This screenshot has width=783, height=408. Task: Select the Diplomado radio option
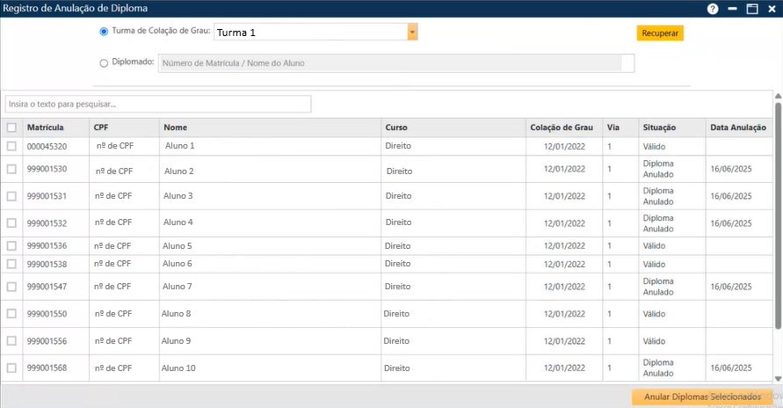(105, 63)
